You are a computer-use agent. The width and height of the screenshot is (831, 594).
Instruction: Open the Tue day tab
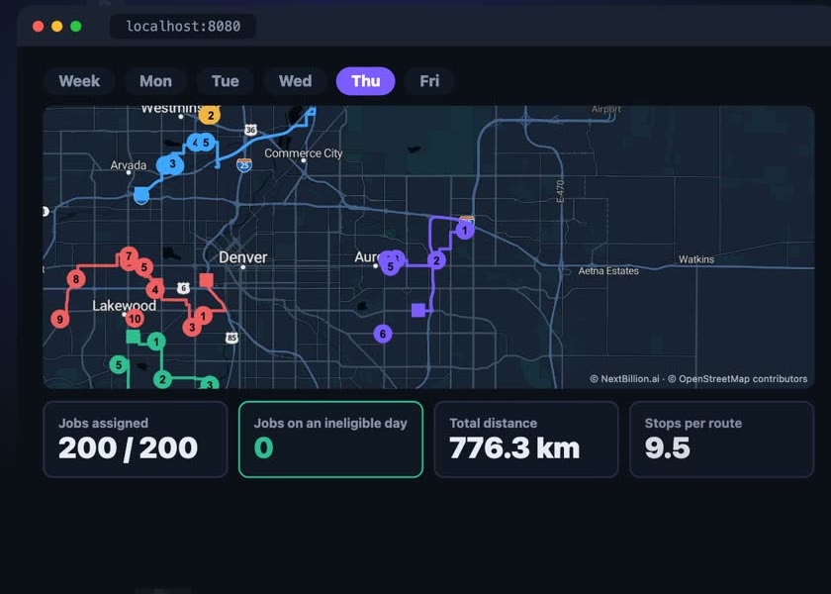pos(226,81)
